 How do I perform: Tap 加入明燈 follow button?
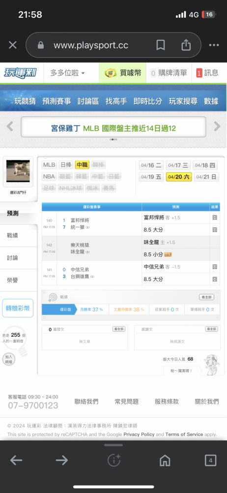point(8,359)
